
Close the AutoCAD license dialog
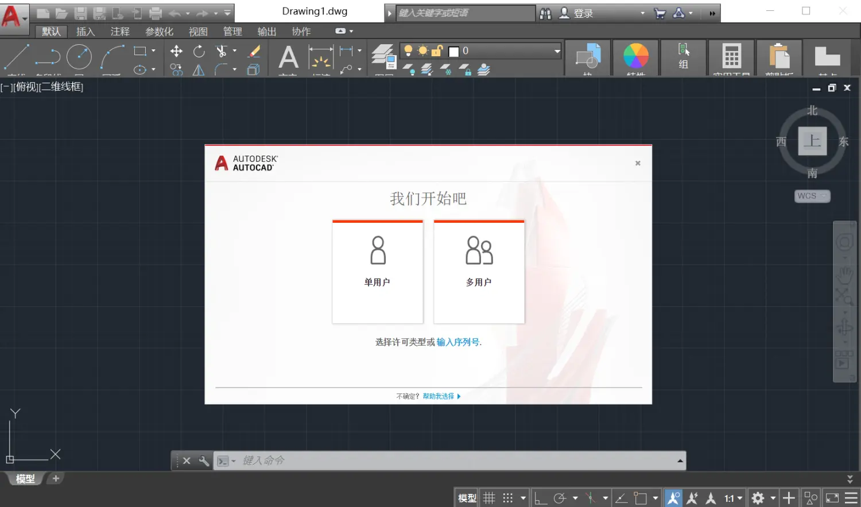638,163
